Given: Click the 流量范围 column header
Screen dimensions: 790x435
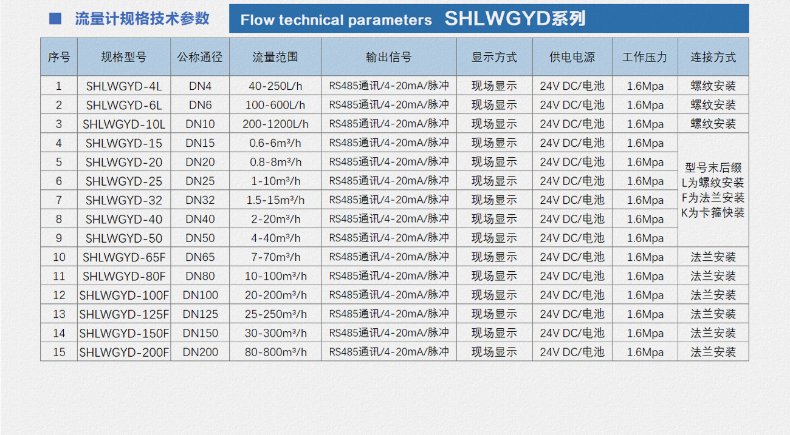Looking at the screenshot, I should 275,57.
